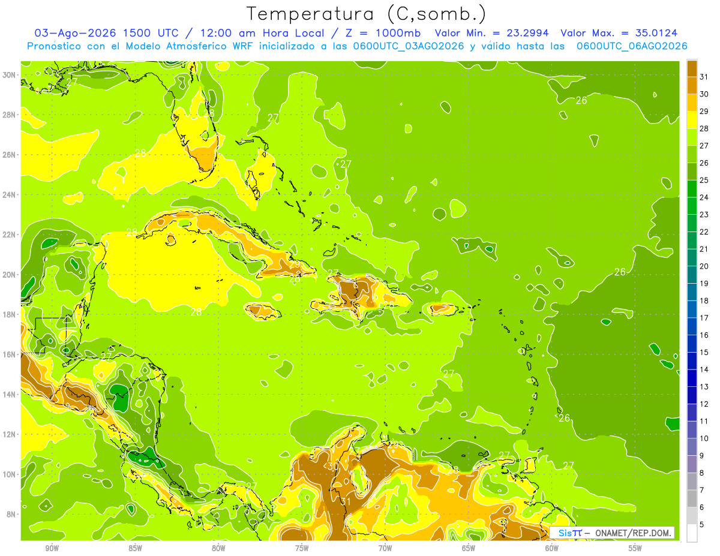The height and width of the screenshot is (556, 720).
Task: Click legend value 20 on color bar
Action: 704,266
